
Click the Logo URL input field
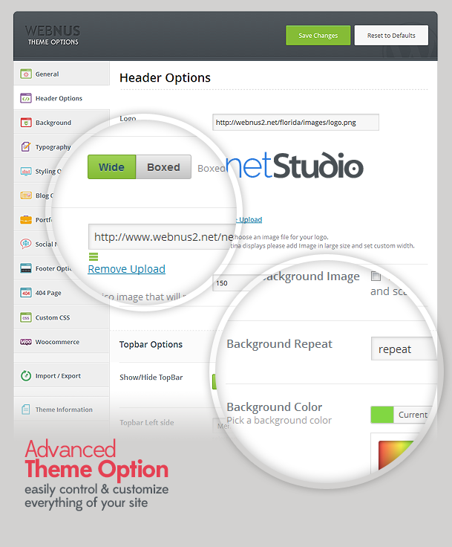click(x=295, y=123)
